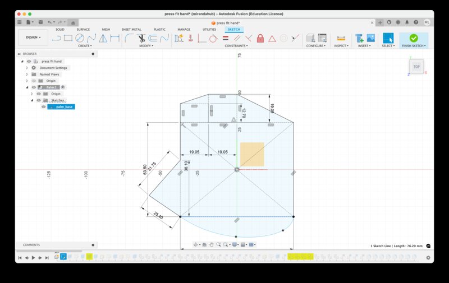Switch to the SURFACE tab
This screenshot has height=283, width=449.
83,29
